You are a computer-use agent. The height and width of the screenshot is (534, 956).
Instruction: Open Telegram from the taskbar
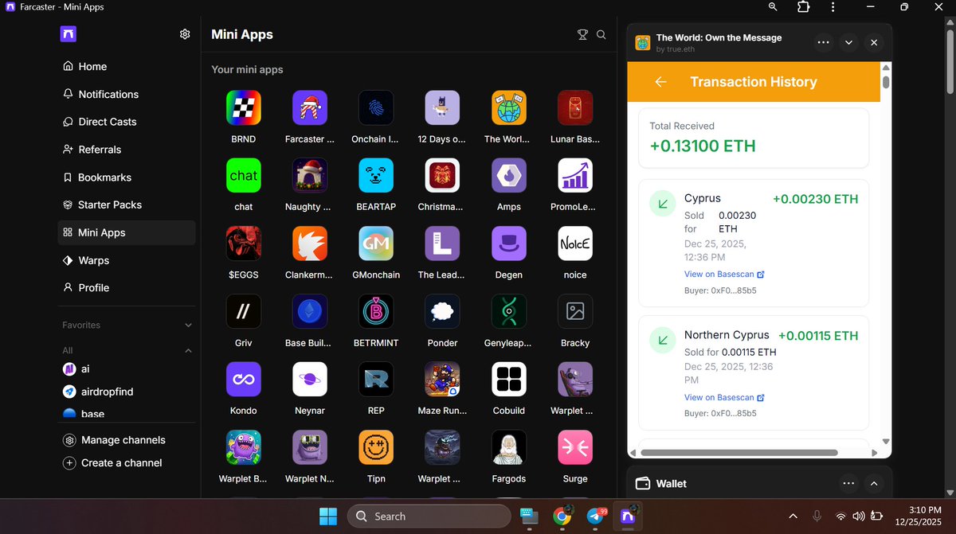pyautogui.click(x=594, y=516)
